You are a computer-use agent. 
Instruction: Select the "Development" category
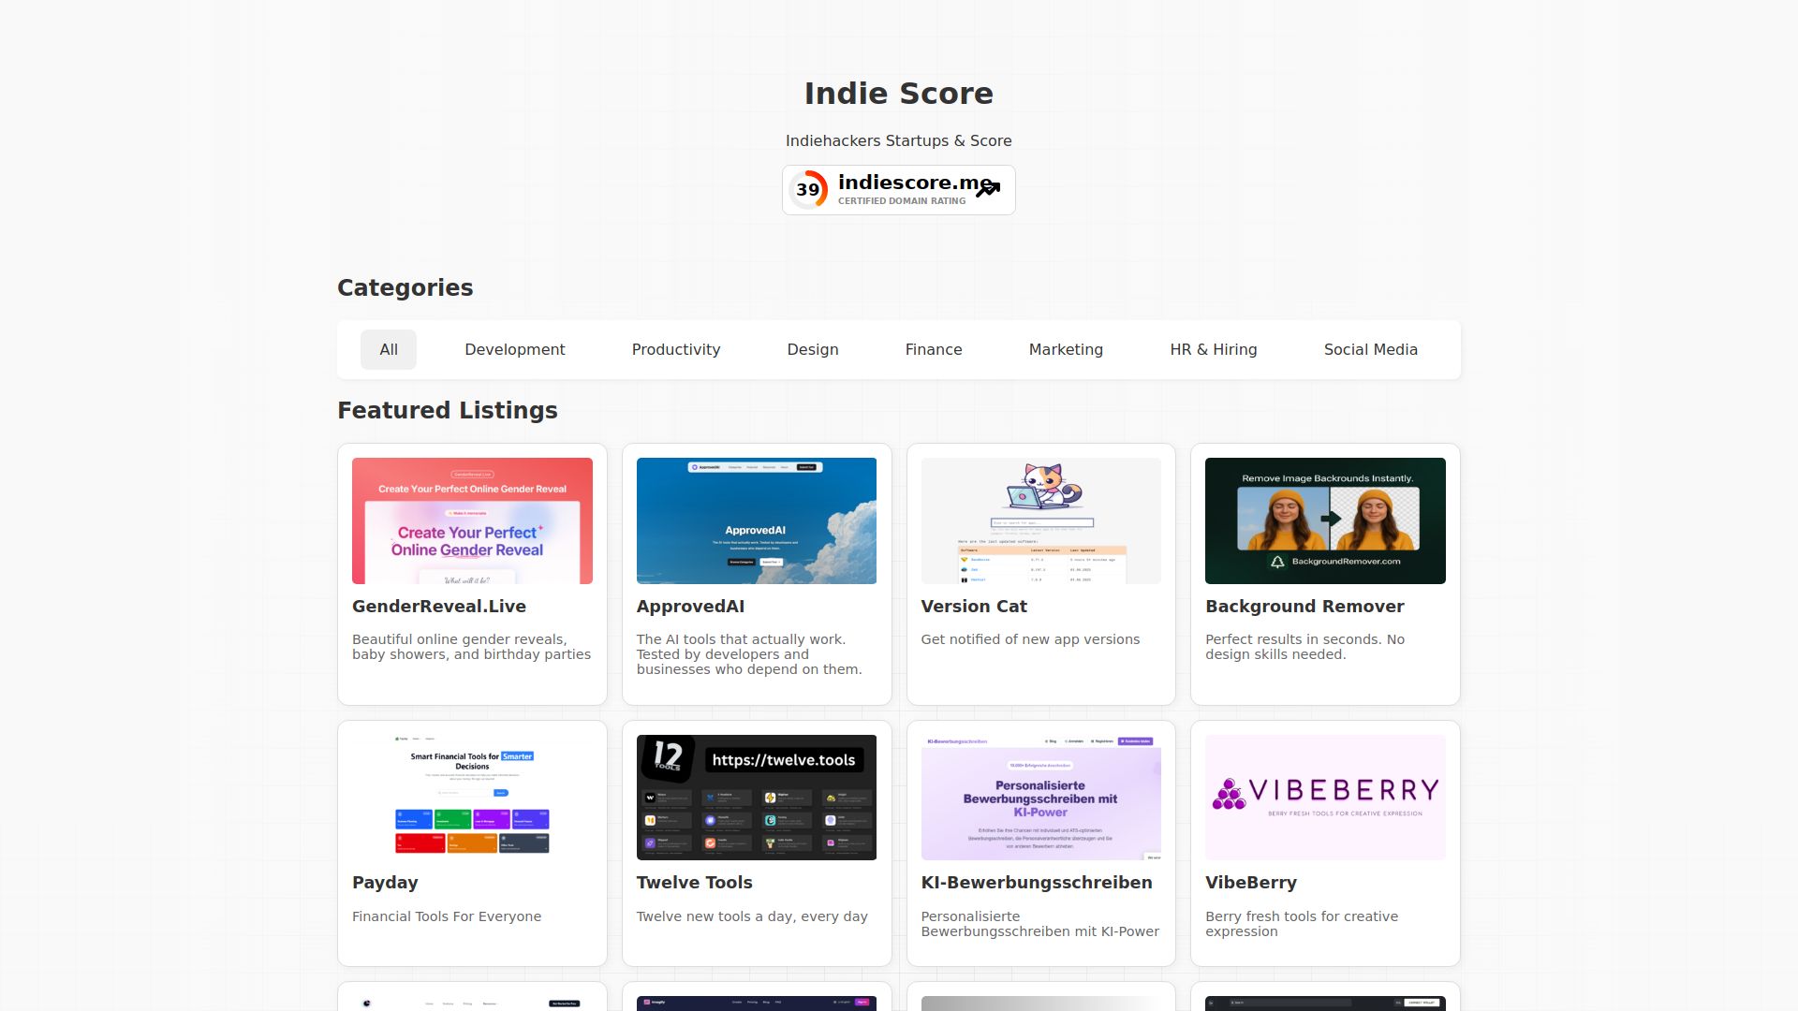514,349
